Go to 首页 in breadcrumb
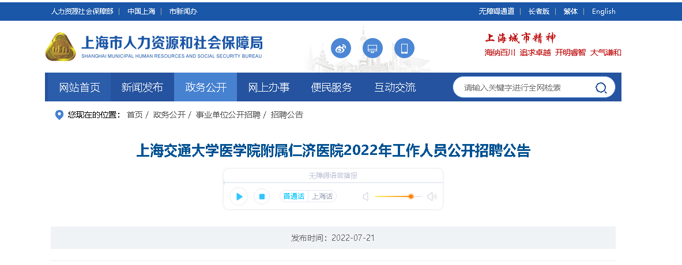682x265 pixels. 134,115
